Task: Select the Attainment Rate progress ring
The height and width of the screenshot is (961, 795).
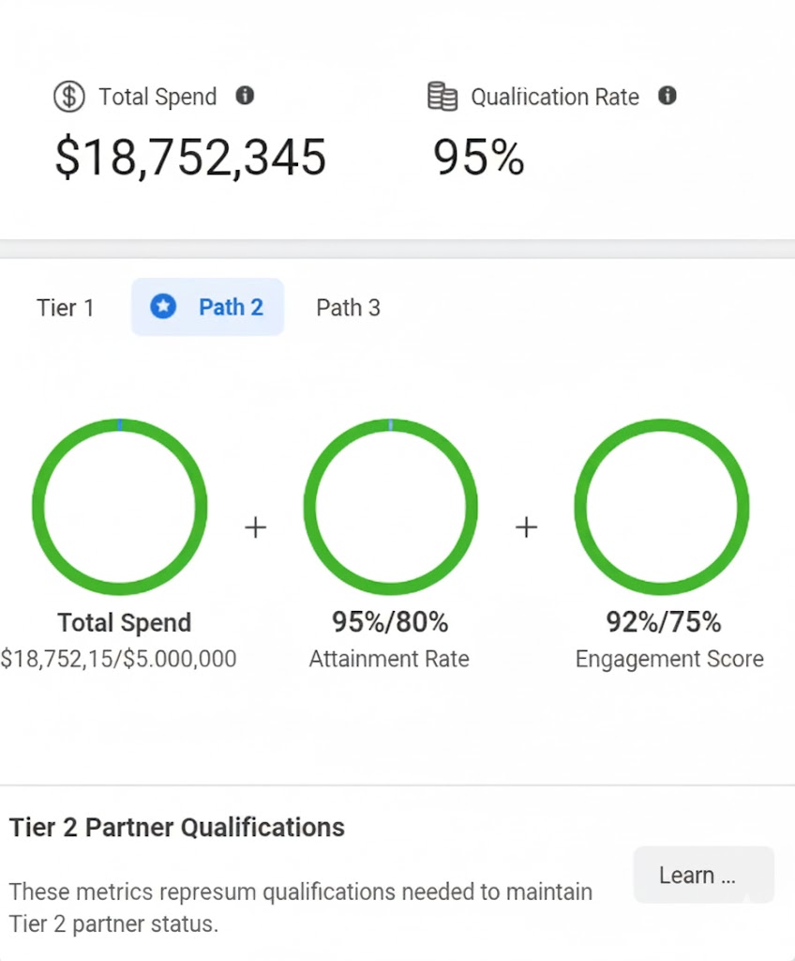Action: coord(390,507)
